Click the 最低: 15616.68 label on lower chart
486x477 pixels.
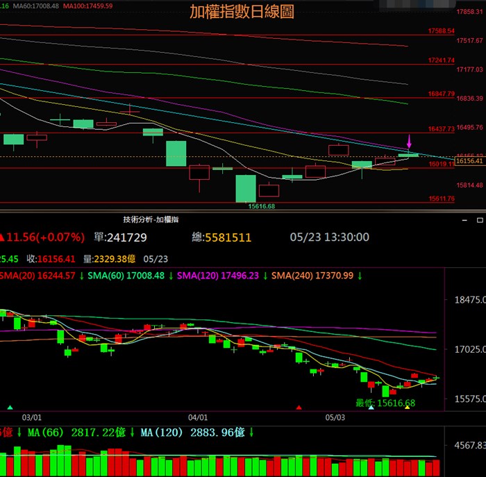coord(385,403)
